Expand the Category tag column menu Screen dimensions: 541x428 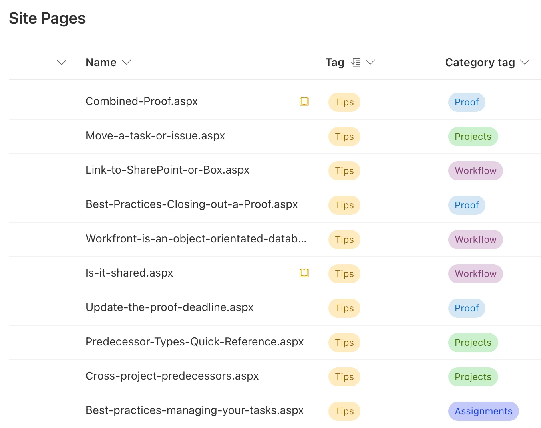coord(525,62)
